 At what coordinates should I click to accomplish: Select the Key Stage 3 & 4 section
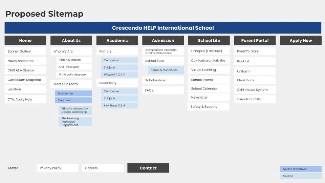coord(120,105)
